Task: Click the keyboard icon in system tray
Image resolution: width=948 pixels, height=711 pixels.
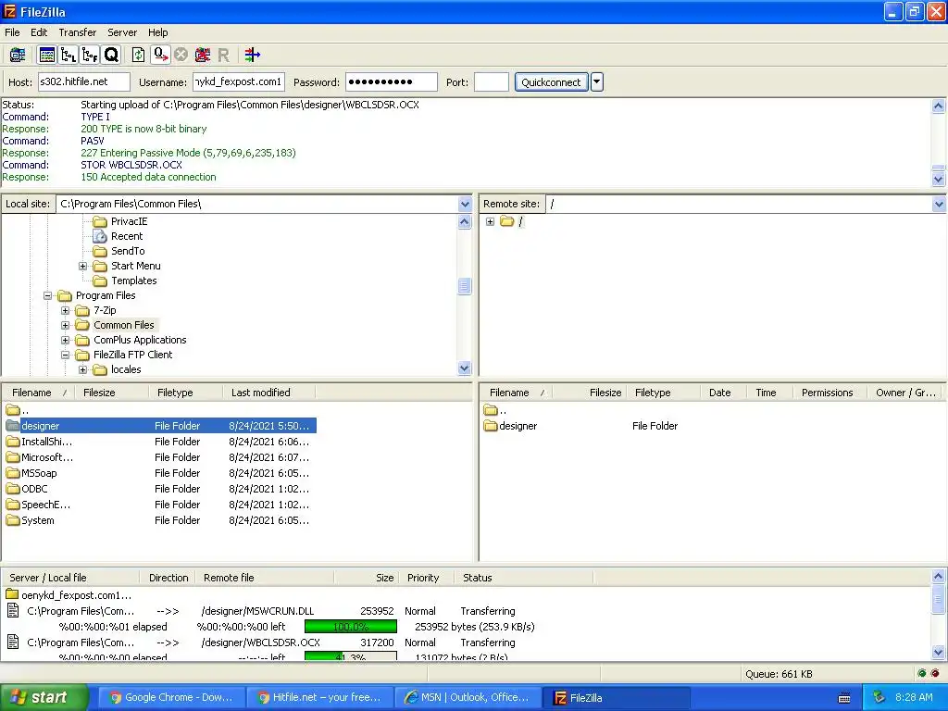Action: 844,698
